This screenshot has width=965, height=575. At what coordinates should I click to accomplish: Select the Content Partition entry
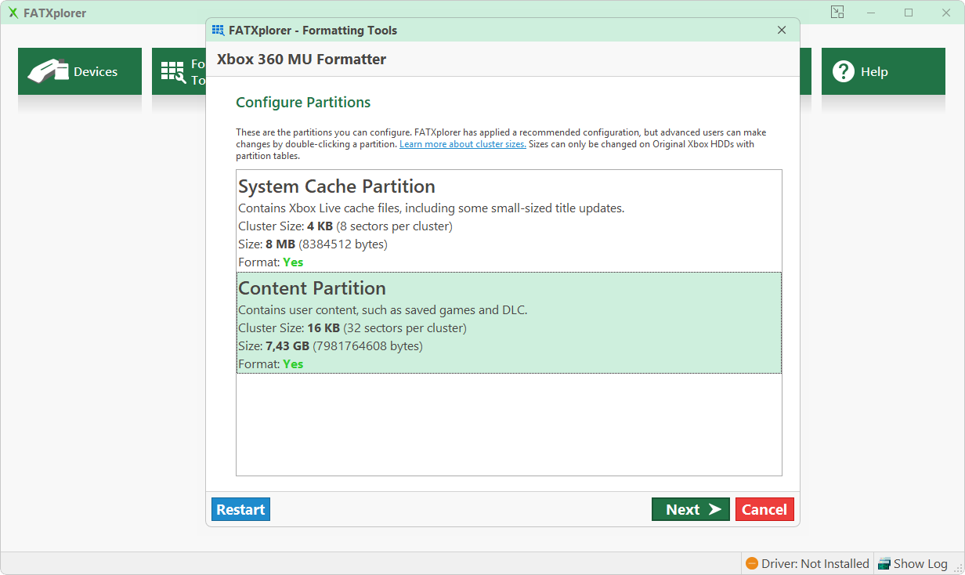click(509, 323)
